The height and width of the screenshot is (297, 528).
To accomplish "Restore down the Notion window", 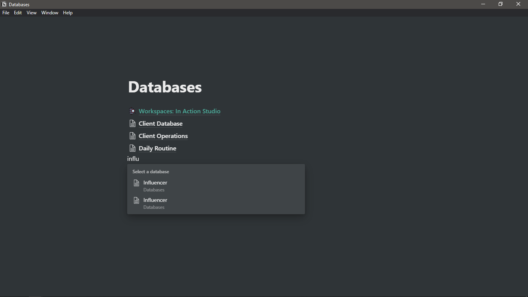I will click(x=501, y=4).
